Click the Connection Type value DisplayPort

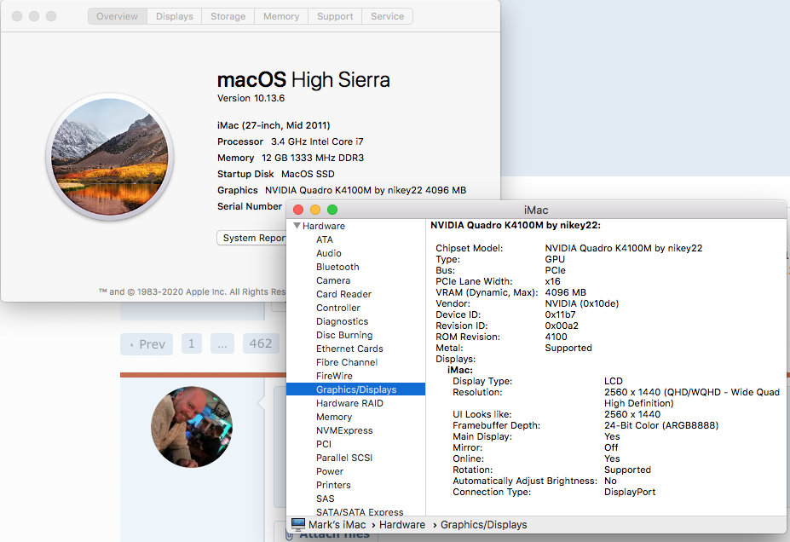tap(630, 492)
